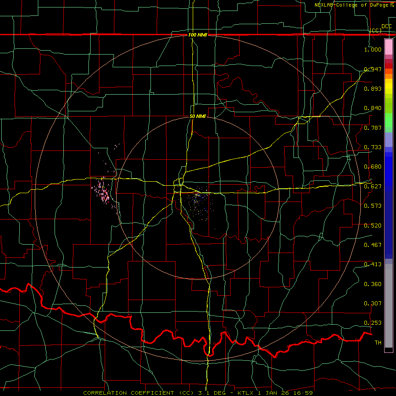Pick the bright green color bar segment
Image resolution: width=396 pixels, height=396 pixels.
tap(389, 120)
